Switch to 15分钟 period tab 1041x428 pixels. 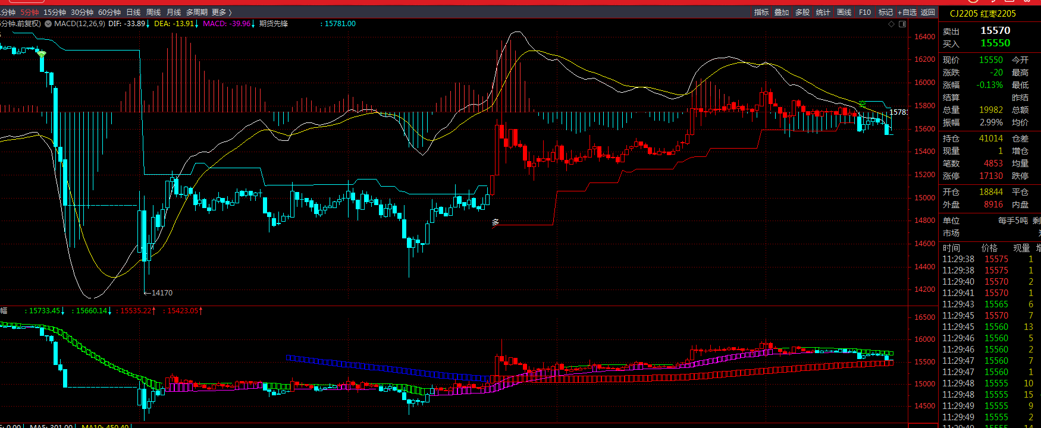point(55,12)
